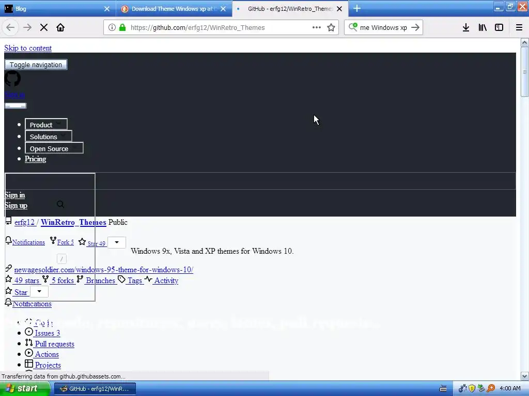Open the dropdown beside the lower Star link
The image size is (529, 396).
(x=39, y=292)
